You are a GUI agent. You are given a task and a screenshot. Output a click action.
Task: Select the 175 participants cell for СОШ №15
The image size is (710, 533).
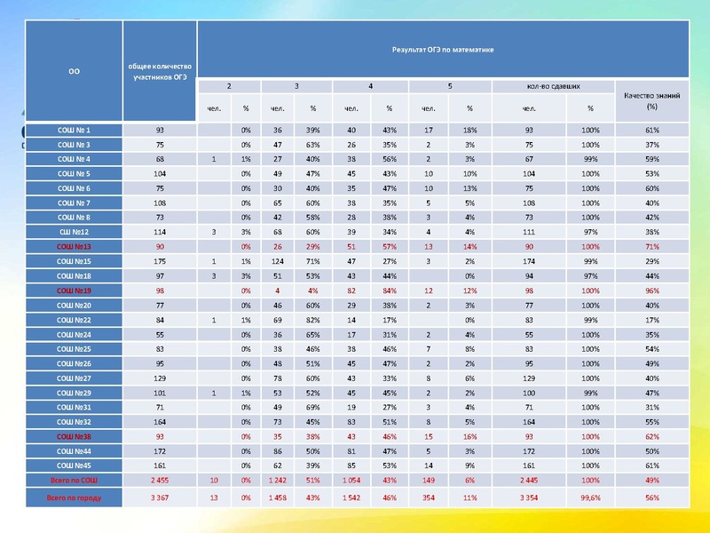tap(160, 261)
